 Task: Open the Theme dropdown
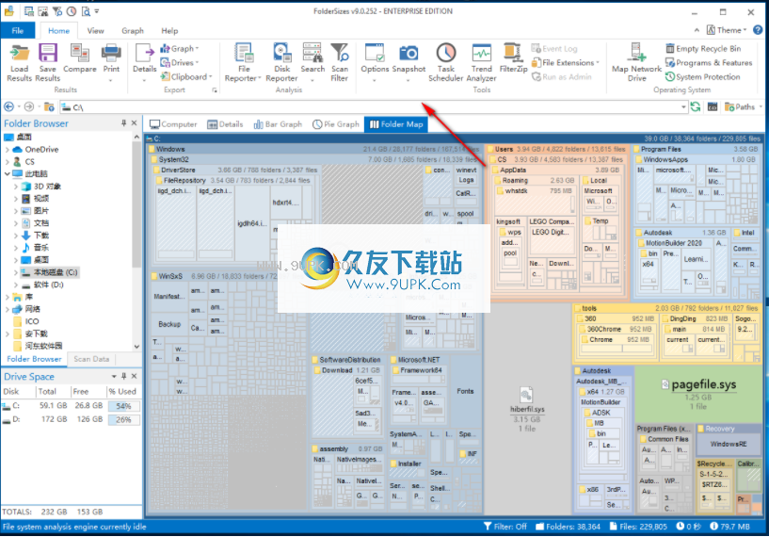pos(727,30)
